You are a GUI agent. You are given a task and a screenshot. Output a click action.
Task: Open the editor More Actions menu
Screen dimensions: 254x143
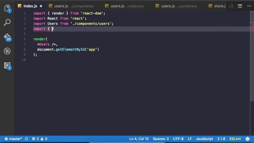[249, 6]
